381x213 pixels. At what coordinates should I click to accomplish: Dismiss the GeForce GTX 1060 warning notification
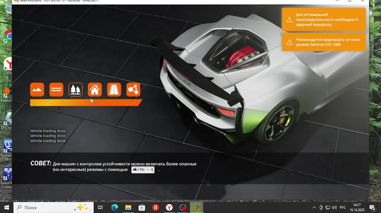(x=324, y=42)
